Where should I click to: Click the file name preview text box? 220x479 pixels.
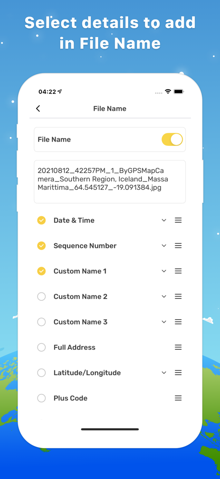pyautogui.click(x=110, y=181)
